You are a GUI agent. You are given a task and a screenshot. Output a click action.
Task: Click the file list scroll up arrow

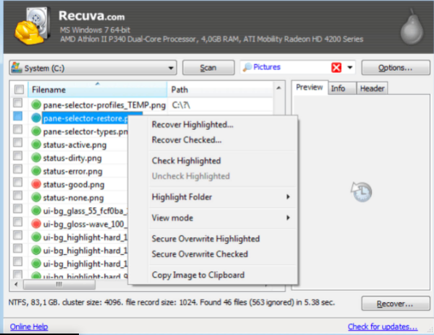278,88
